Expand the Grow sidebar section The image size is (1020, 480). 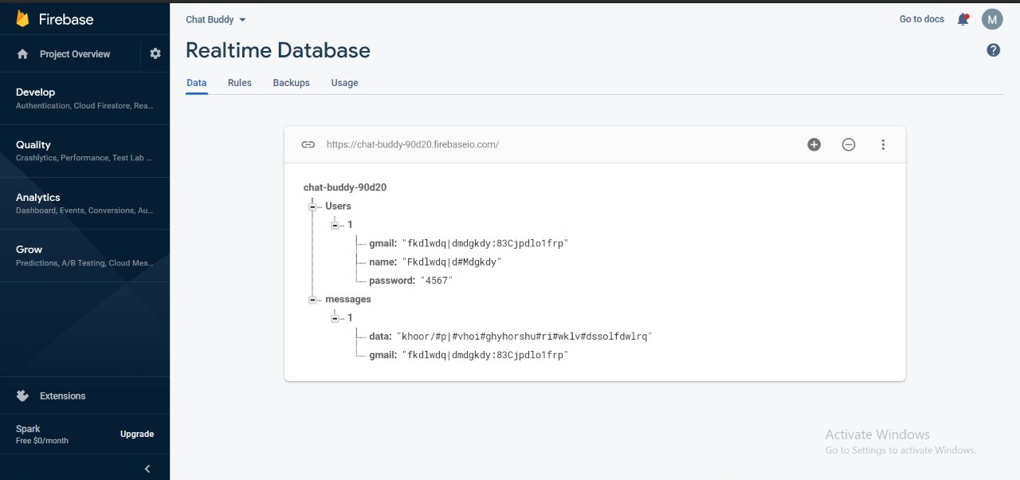pos(84,255)
